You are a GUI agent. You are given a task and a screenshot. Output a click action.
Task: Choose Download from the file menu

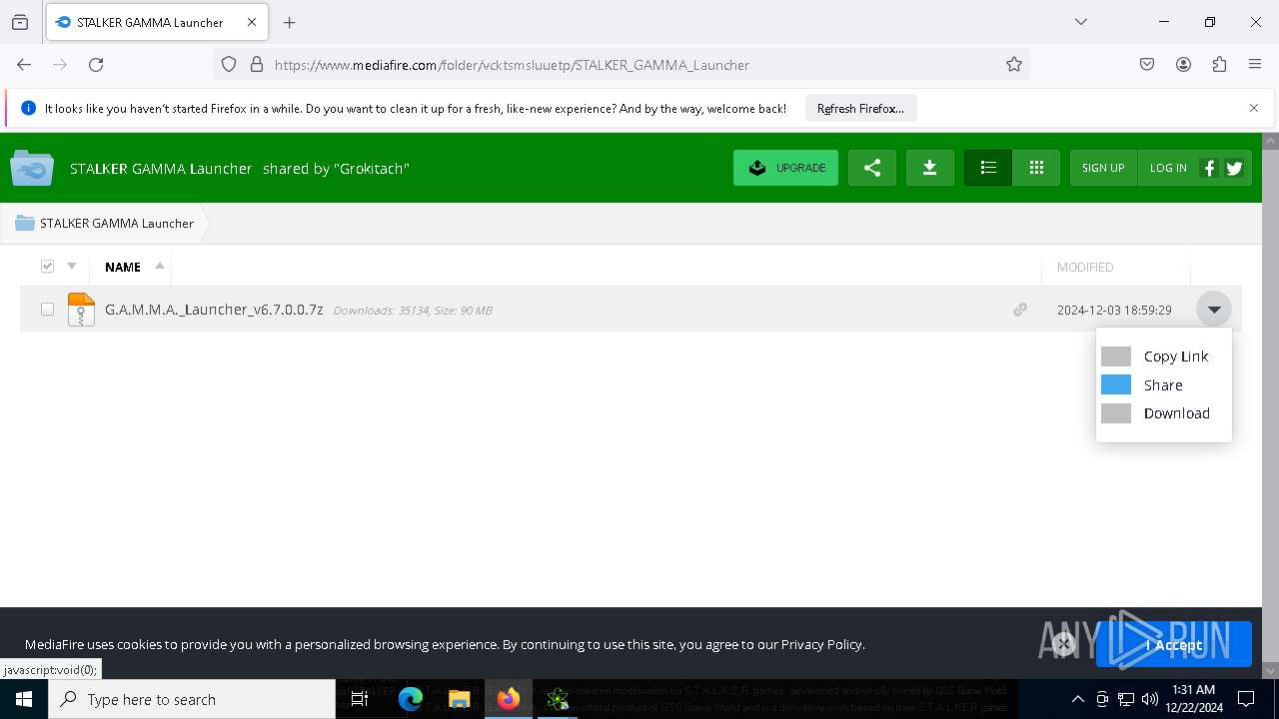1163,413
